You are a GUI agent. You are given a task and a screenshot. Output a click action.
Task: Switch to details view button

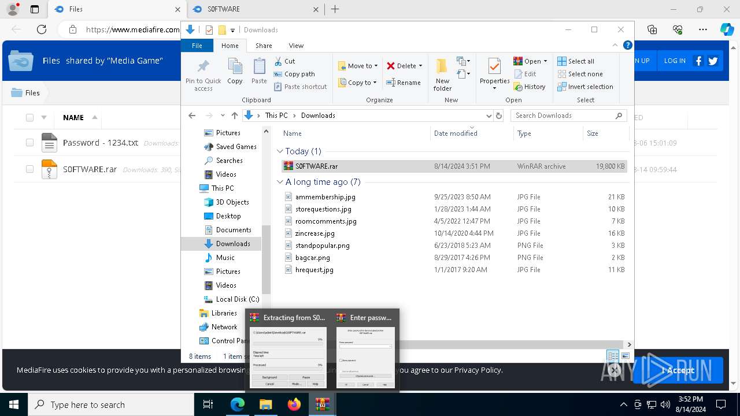[612, 356]
